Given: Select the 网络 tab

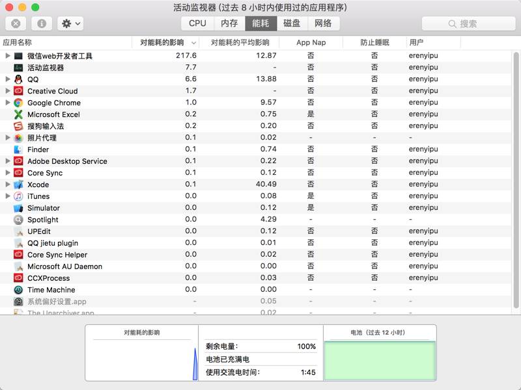Looking at the screenshot, I should (323, 23).
